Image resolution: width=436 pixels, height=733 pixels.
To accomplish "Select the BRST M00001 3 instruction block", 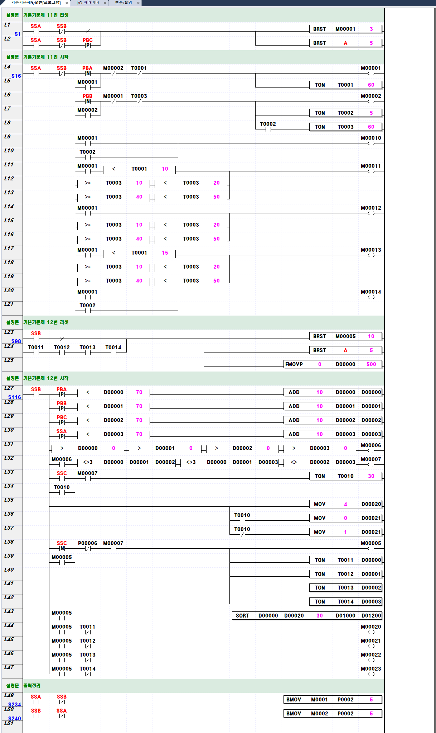I will pyautogui.click(x=345, y=29).
